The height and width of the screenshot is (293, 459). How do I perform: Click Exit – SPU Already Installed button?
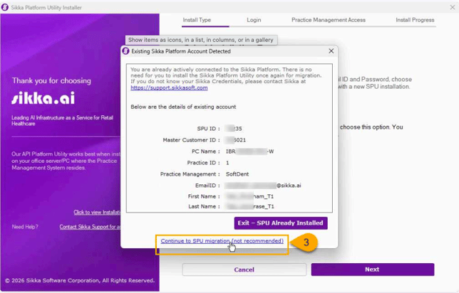point(281,223)
